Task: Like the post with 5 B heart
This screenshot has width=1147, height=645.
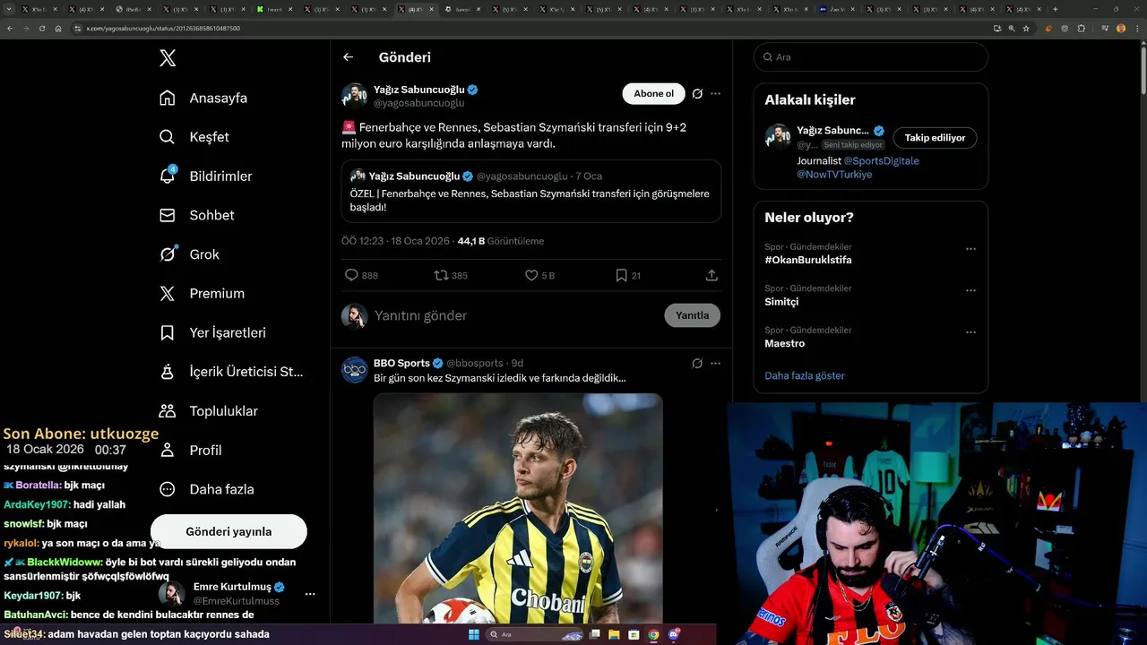Action: (531, 275)
